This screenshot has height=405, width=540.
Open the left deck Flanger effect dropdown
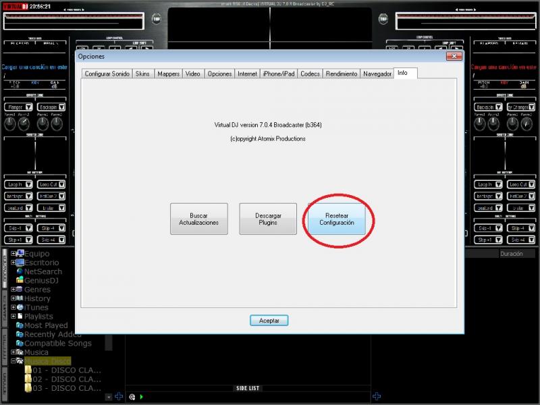pyautogui.click(x=28, y=107)
